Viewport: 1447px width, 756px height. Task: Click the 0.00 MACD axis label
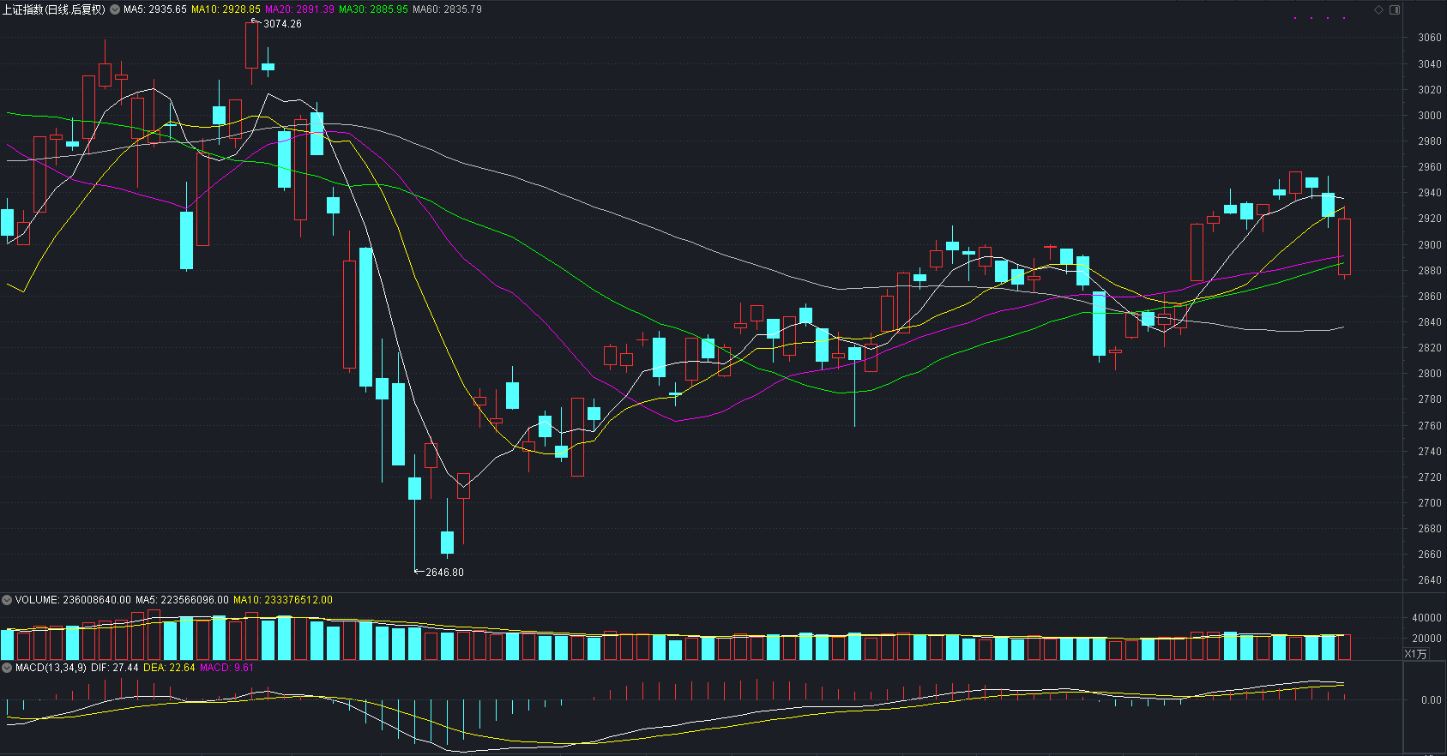[x=1432, y=700]
